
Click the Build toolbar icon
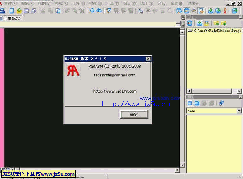click(x=218, y=11)
